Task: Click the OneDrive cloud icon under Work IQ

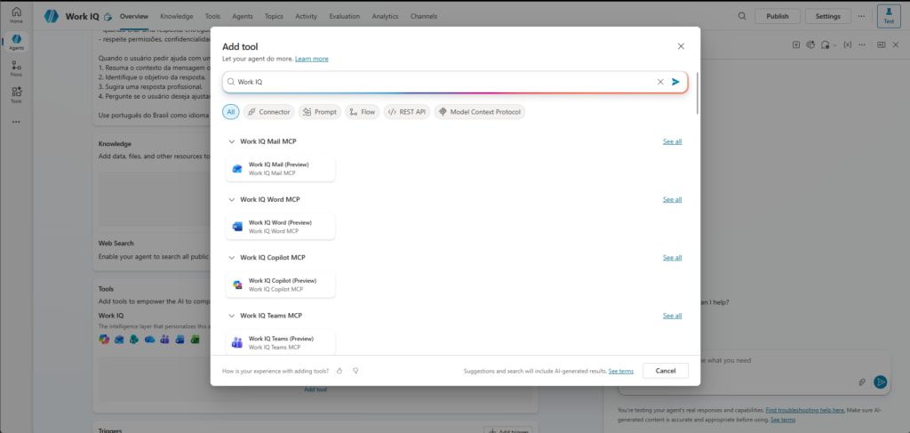Action: click(149, 340)
